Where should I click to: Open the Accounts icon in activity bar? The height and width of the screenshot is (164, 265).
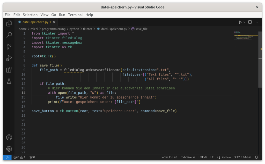coord(9,137)
